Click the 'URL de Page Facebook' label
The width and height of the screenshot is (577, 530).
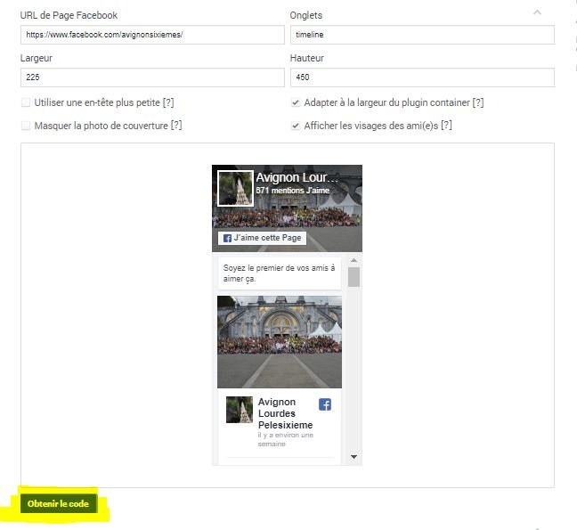tap(69, 15)
